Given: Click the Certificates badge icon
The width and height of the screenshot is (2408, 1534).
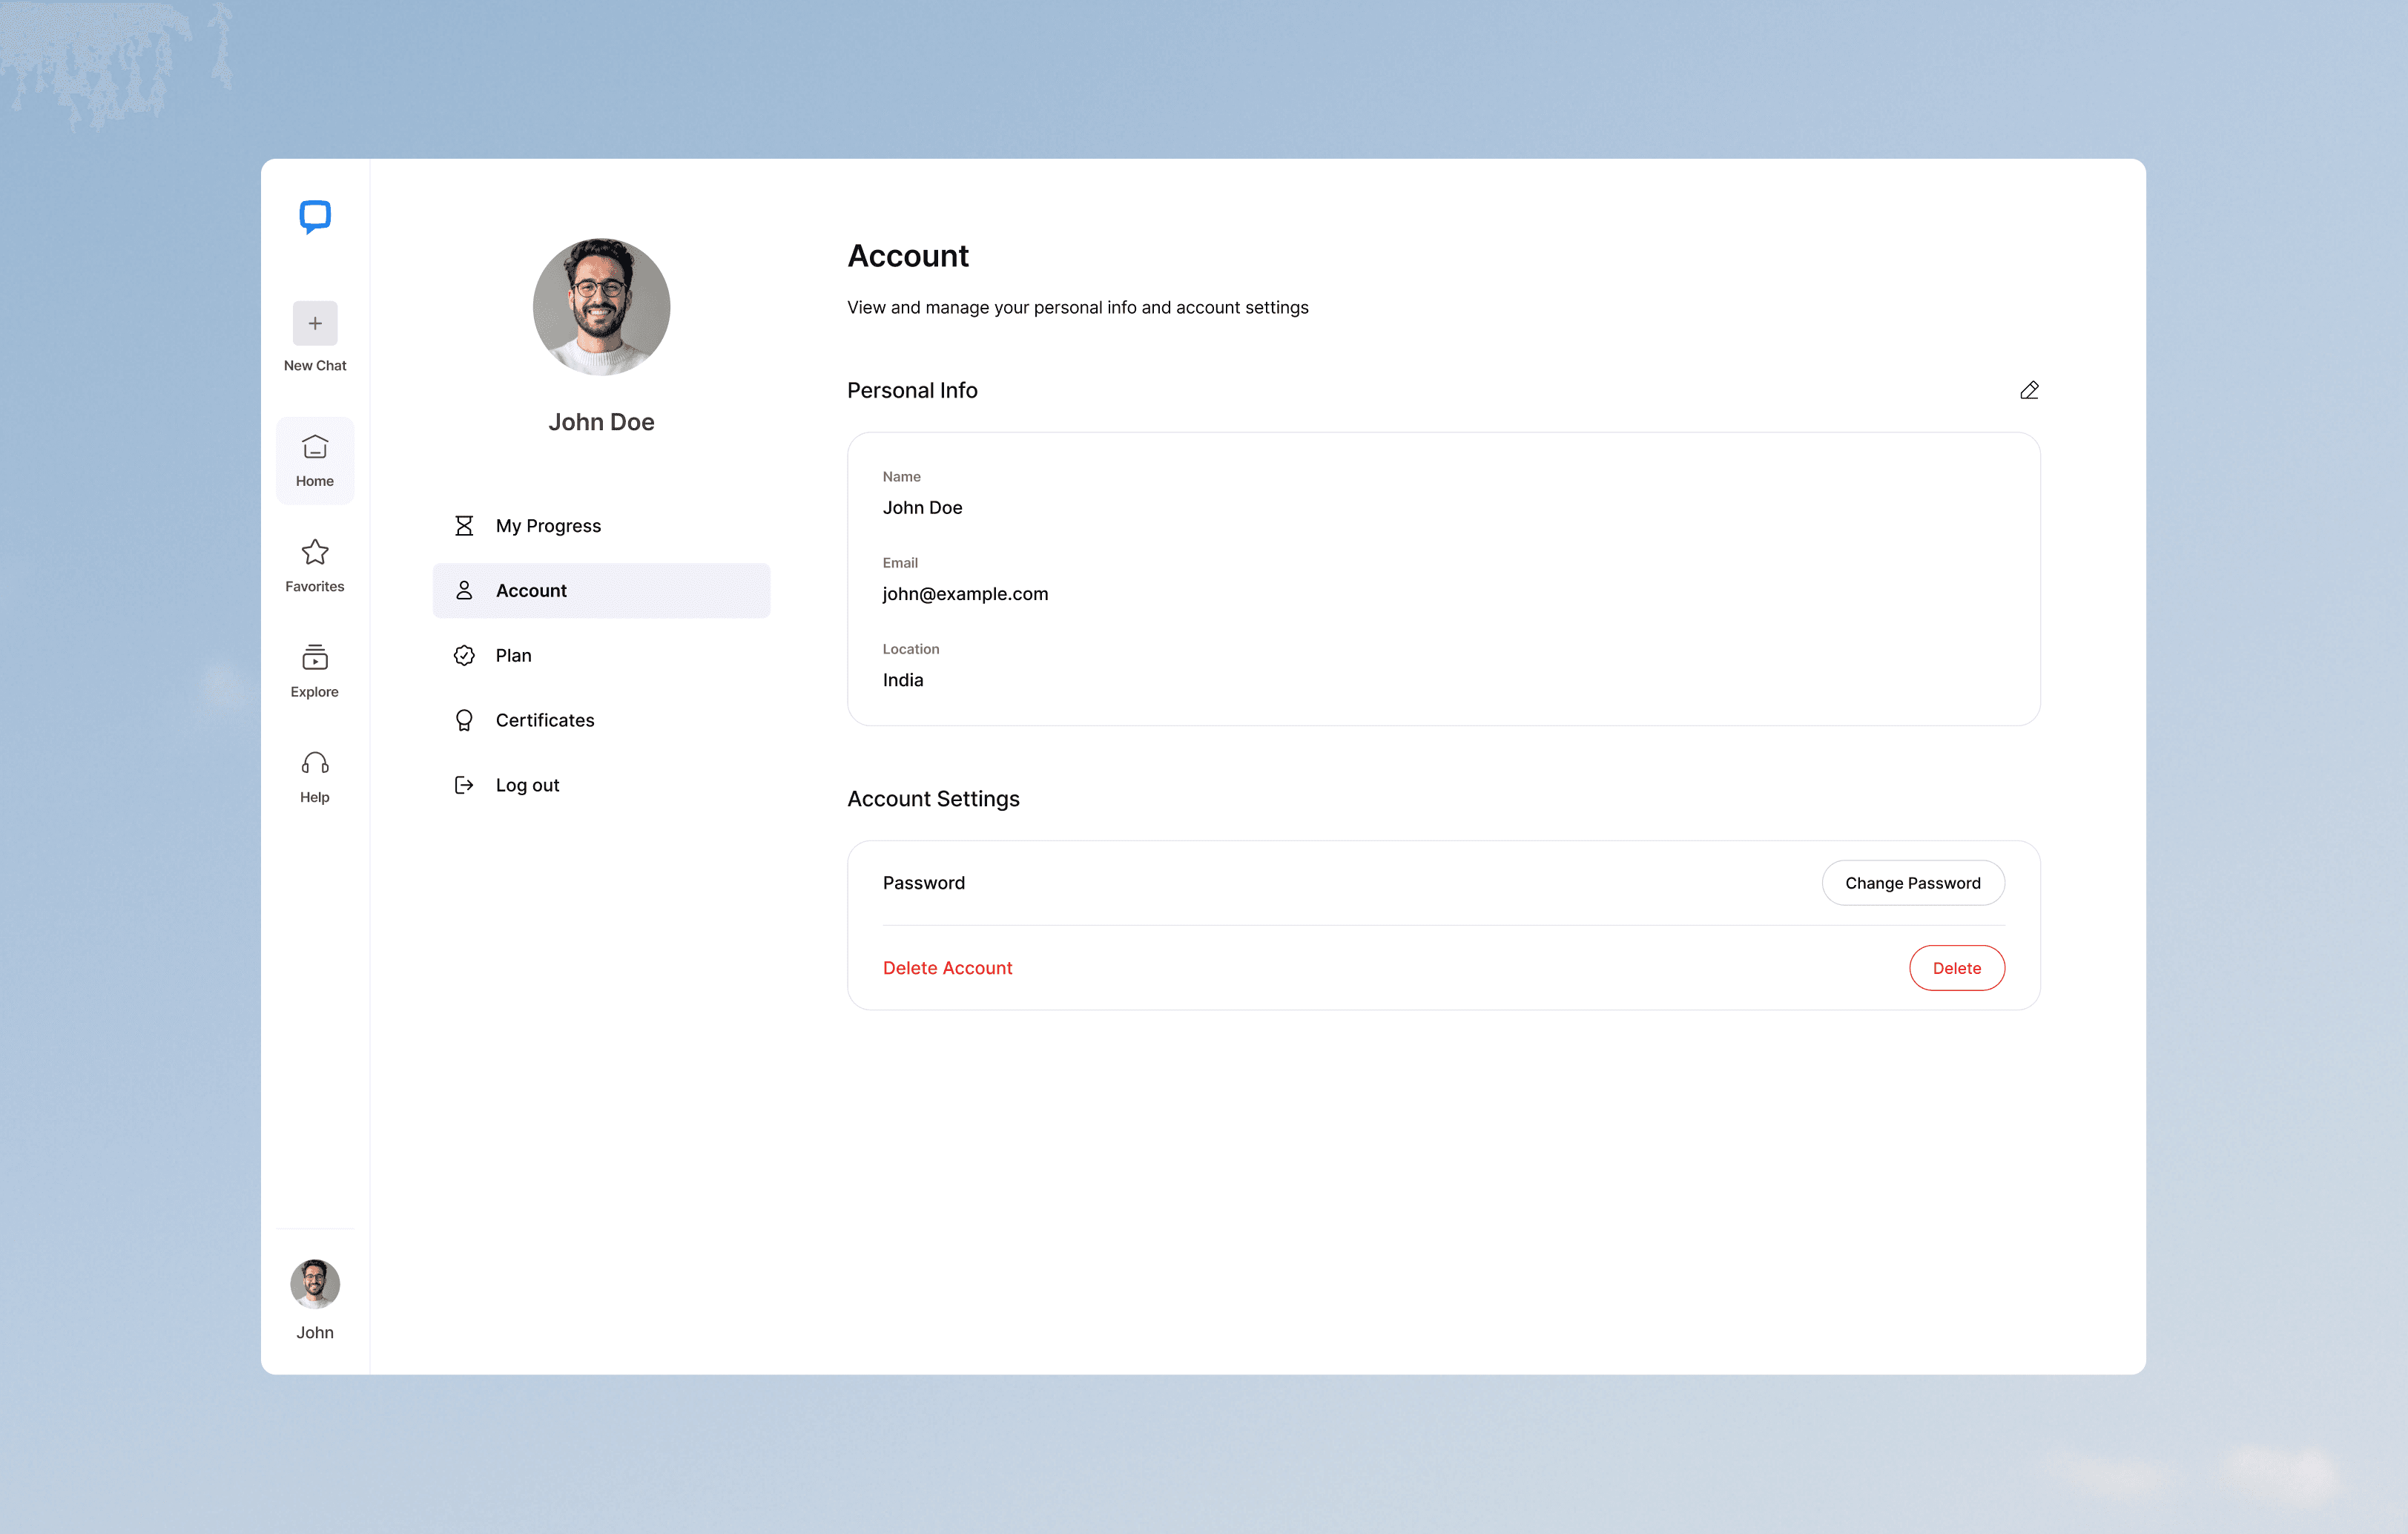Looking at the screenshot, I should click(464, 720).
